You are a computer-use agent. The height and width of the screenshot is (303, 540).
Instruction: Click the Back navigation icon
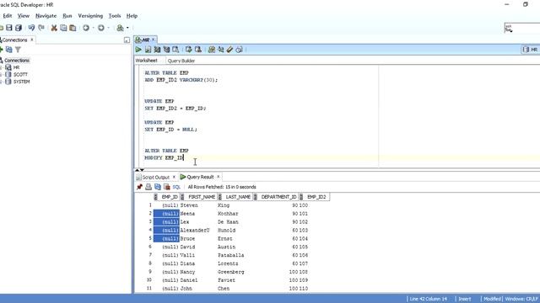[86, 28]
